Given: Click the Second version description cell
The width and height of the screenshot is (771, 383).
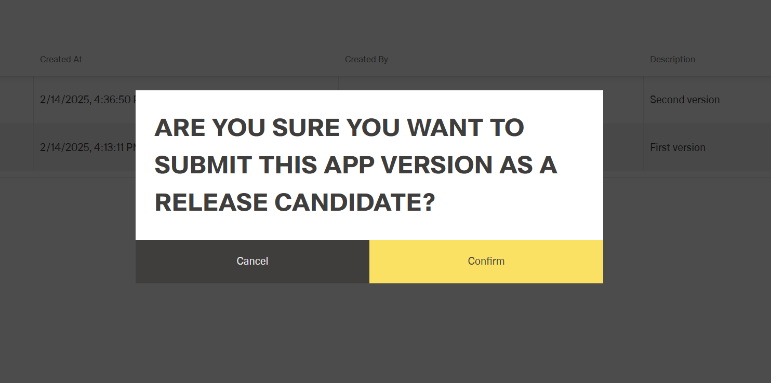Looking at the screenshot, I should pyautogui.click(x=685, y=100).
